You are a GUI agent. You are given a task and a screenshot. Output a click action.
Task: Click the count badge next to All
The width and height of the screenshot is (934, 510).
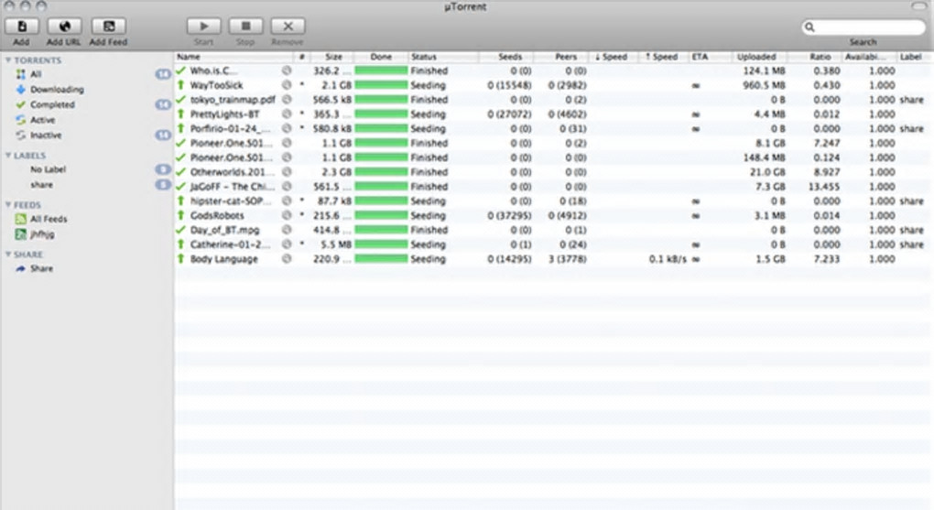tap(163, 74)
